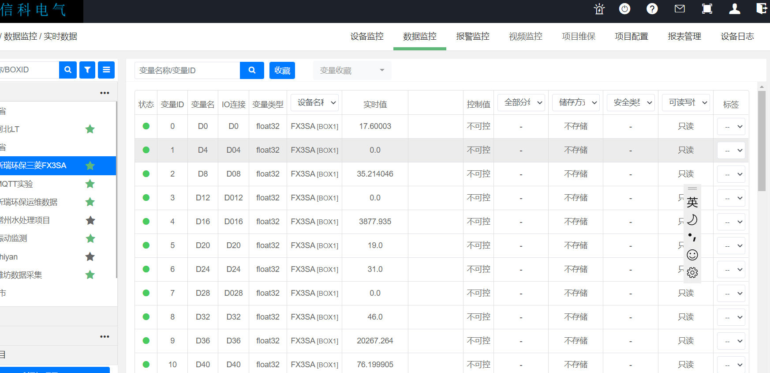
Task: Switch to the 报表管理 tab
Action: (684, 36)
